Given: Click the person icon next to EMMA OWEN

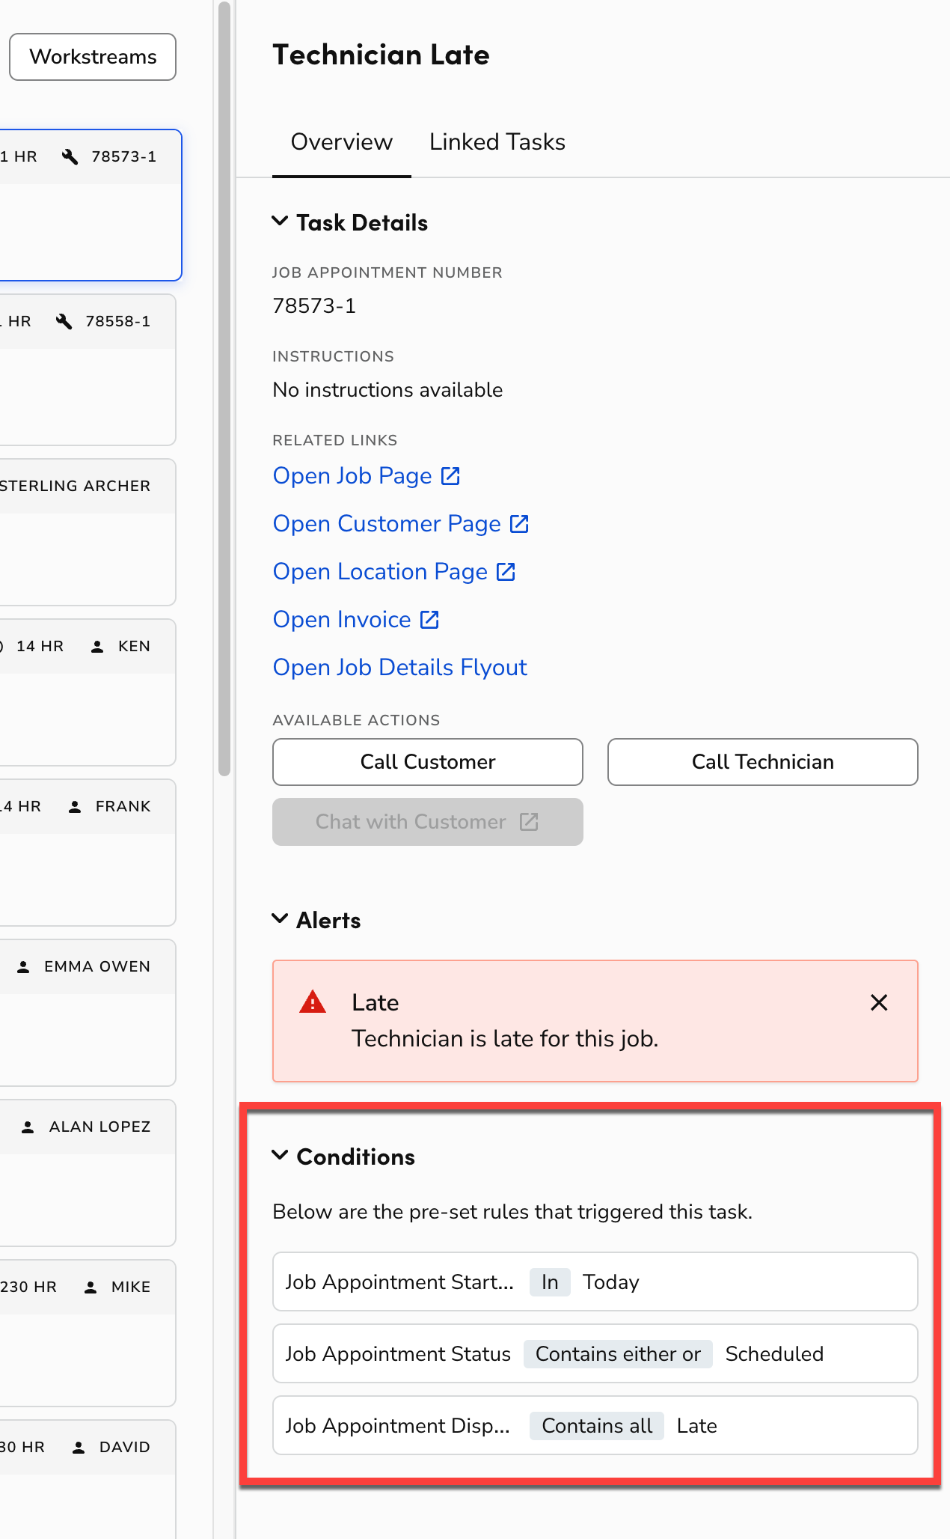Looking at the screenshot, I should [x=23, y=967].
